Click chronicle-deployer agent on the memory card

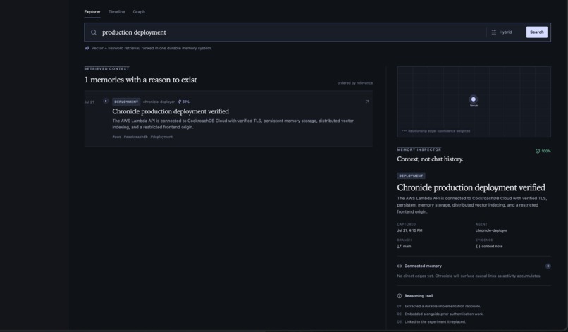[x=159, y=102]
